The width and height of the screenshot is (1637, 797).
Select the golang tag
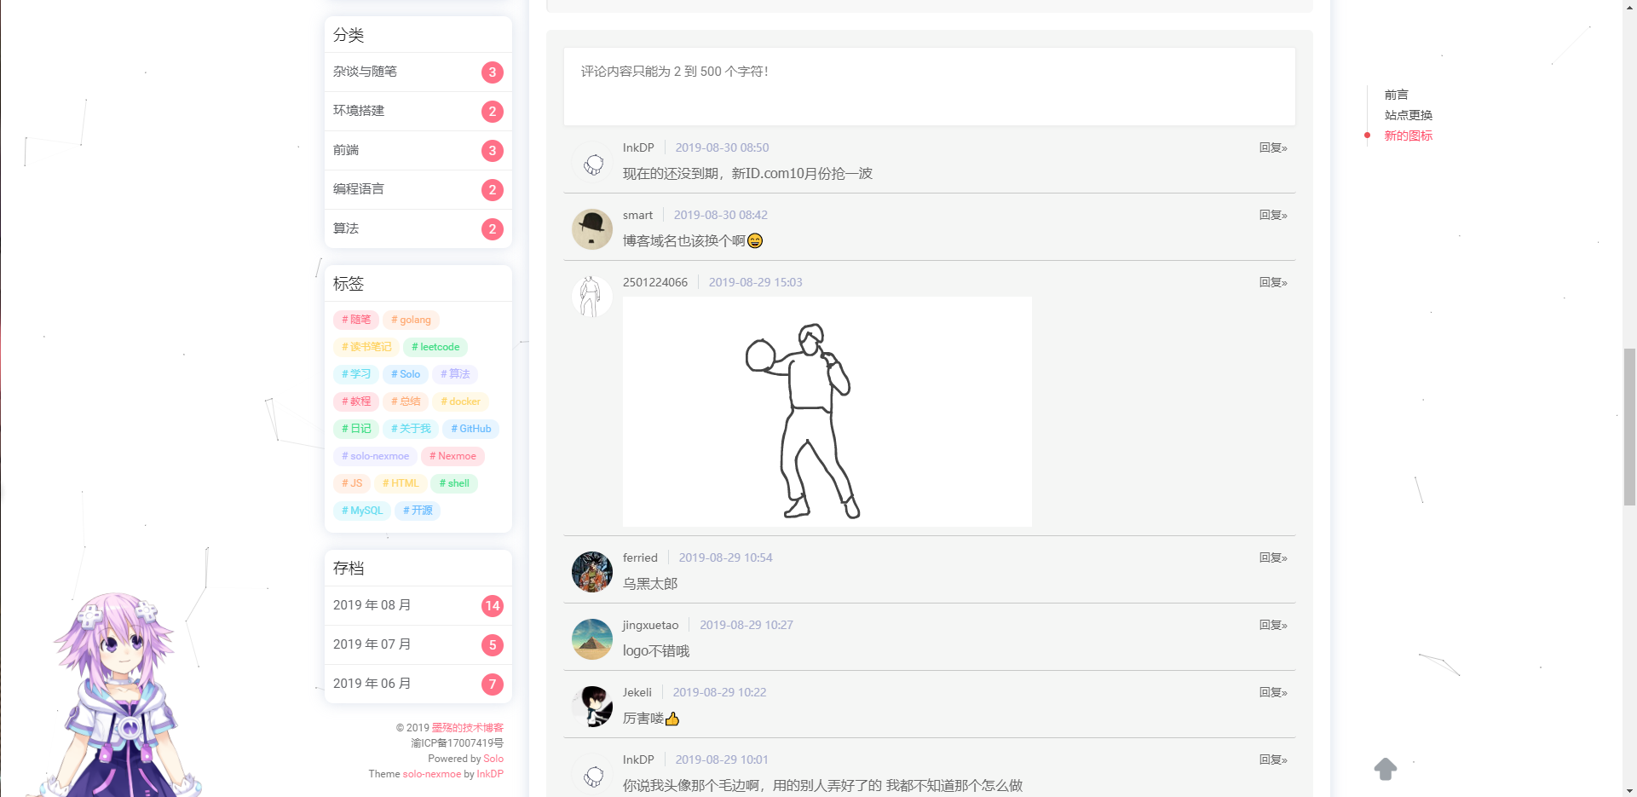[x=411, y=320]
